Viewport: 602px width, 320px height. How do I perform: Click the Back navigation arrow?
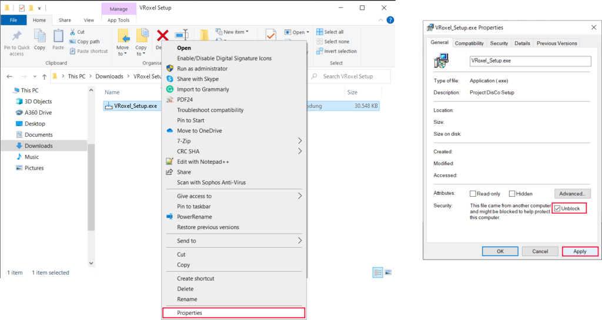pyautogui.click(x=9, y=76)
